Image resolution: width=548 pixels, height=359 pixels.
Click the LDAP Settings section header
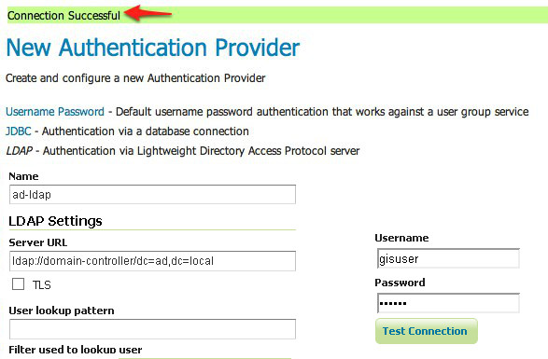(x=56, y=221)
